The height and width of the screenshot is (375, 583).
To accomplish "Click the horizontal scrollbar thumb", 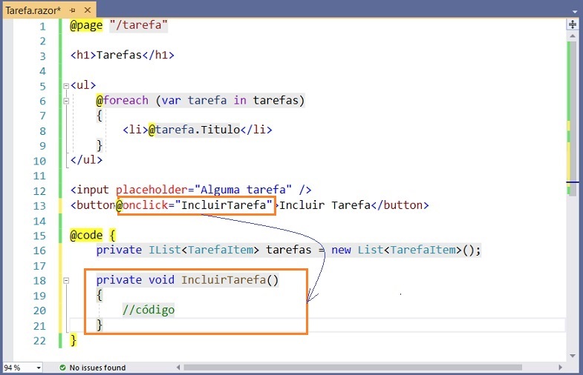I will 353,367.
